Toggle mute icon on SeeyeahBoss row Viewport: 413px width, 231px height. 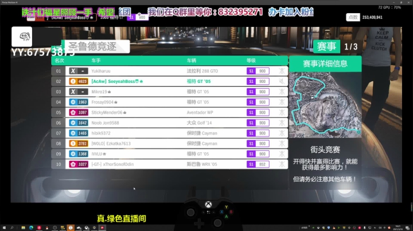[x=282, y=81]
